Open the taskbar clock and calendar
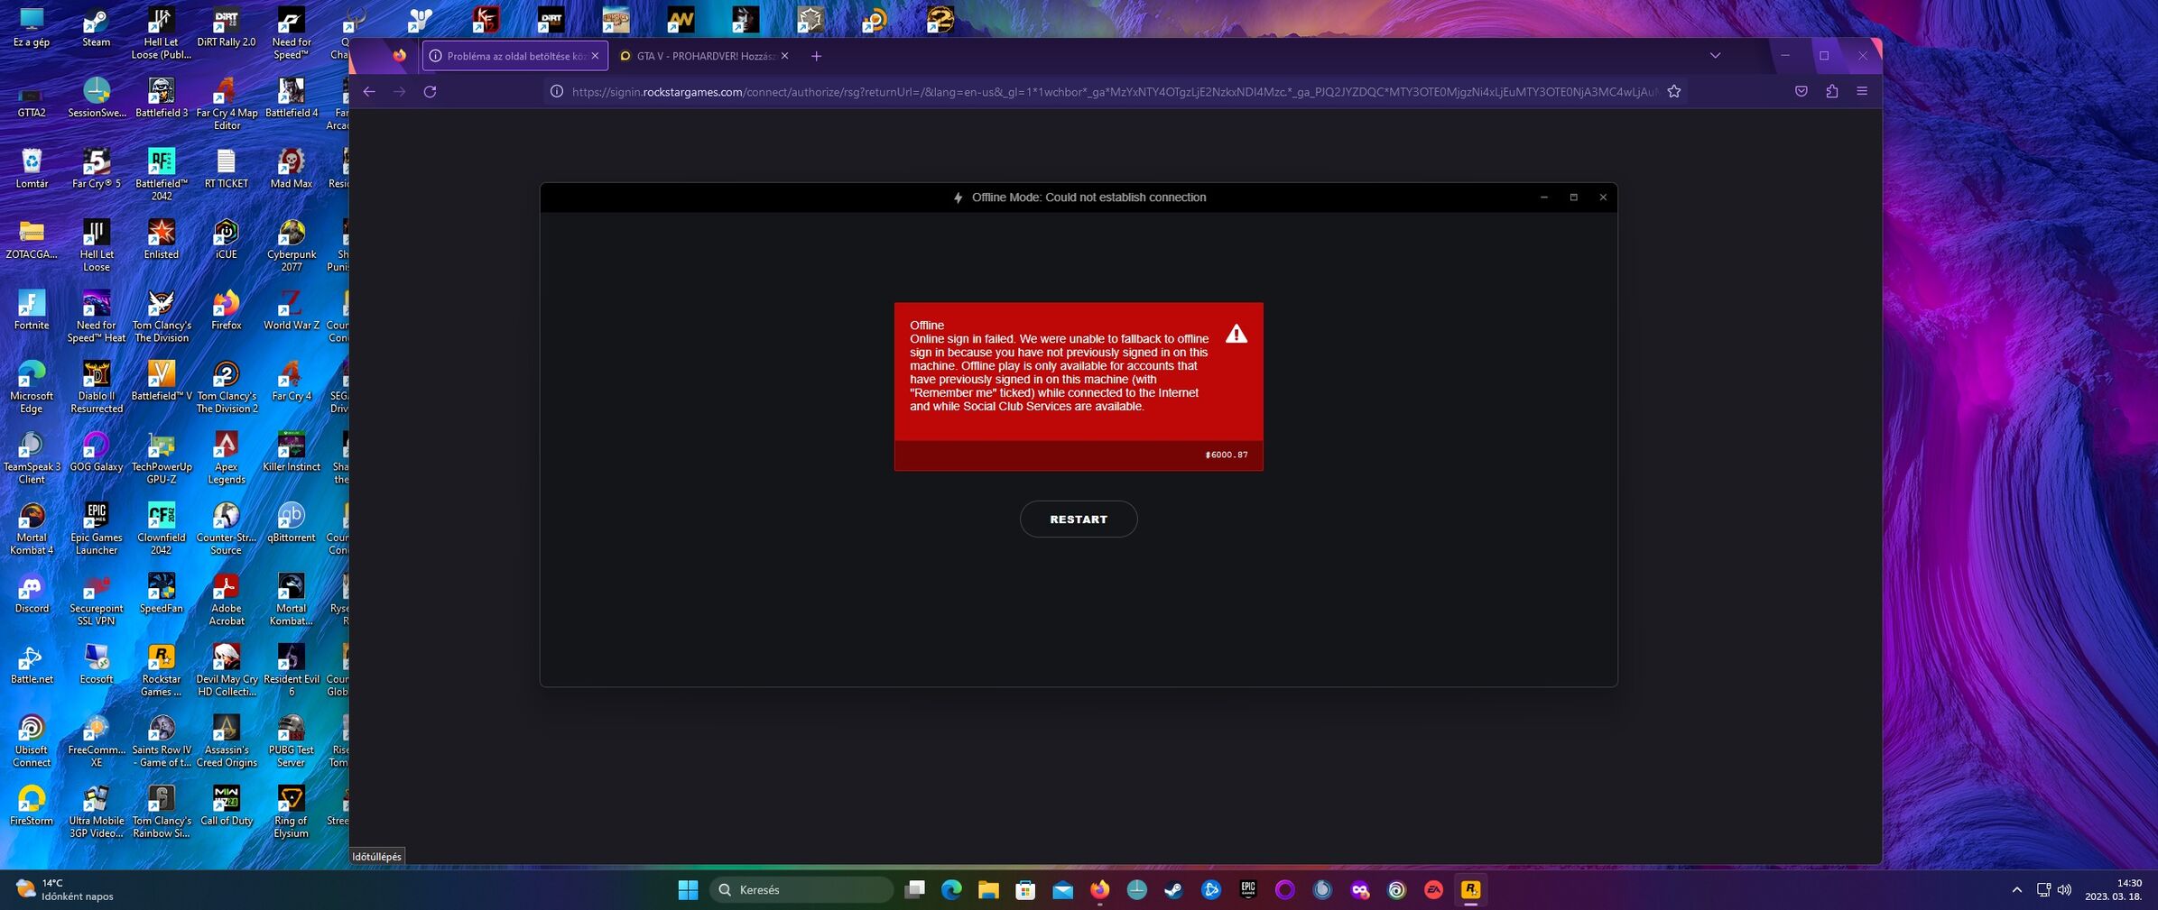The width and height of the screenshot is (2158, 910). tap(2113, 890)
